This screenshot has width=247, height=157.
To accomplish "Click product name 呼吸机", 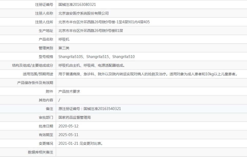I will (64, 39).
